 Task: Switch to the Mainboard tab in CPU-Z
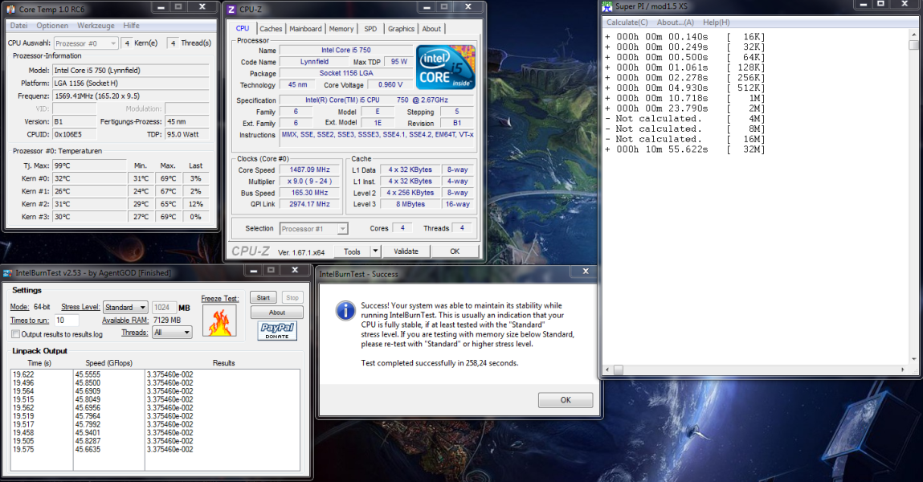tap(305, 29)
